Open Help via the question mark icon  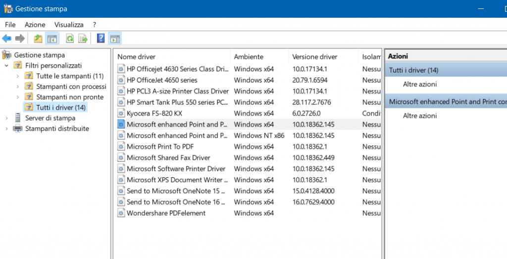(101, 38)
